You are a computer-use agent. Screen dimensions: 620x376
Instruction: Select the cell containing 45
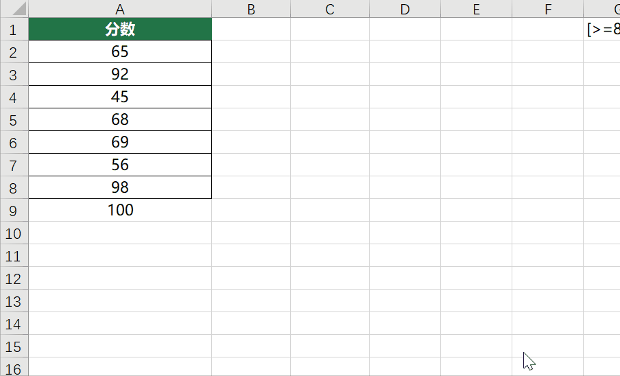120,97
